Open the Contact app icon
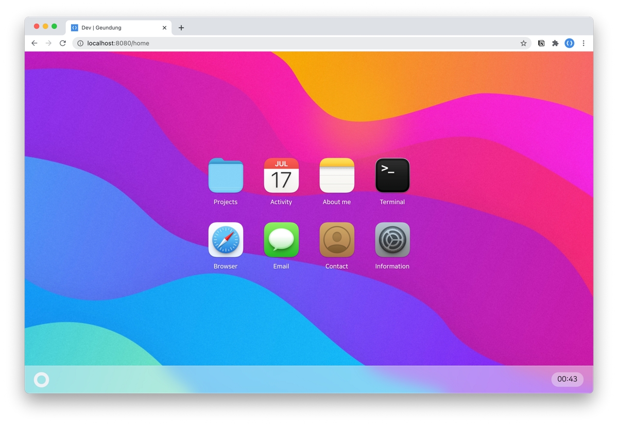 337,240
